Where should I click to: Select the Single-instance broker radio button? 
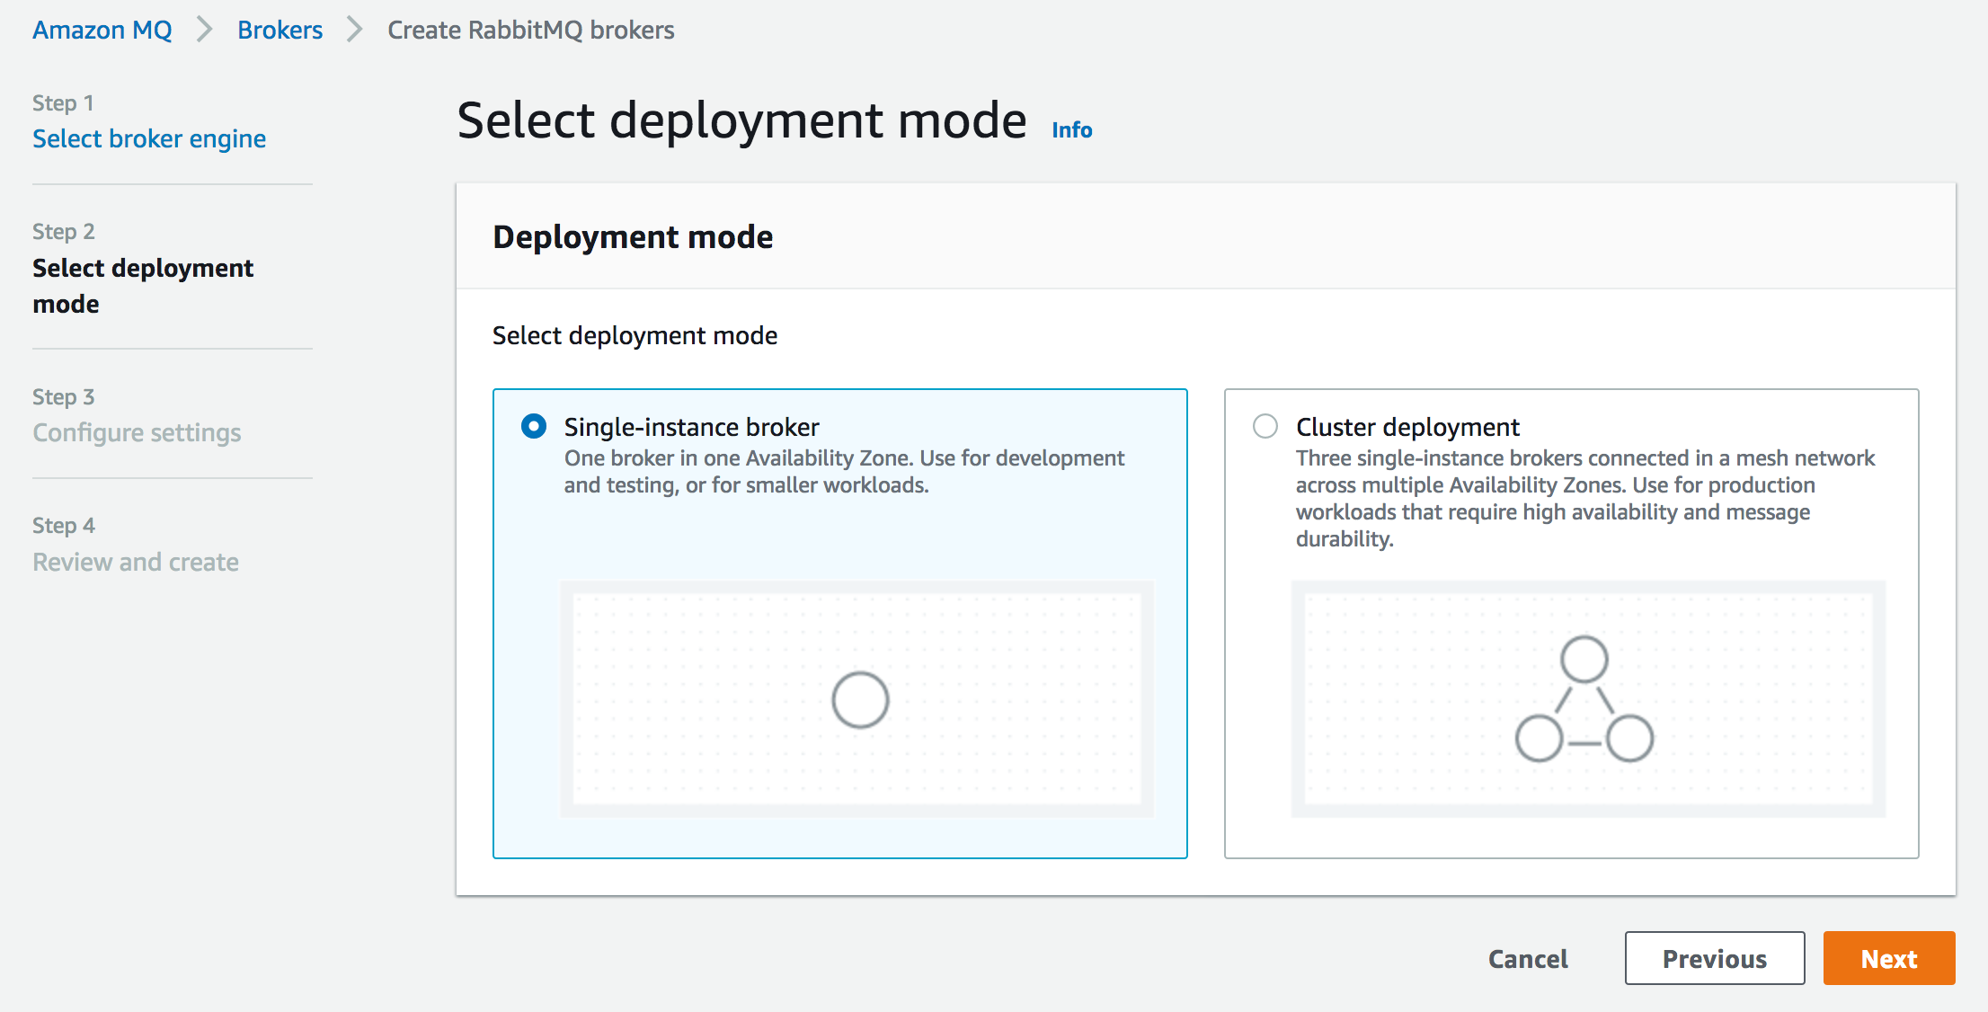(534, 426)
